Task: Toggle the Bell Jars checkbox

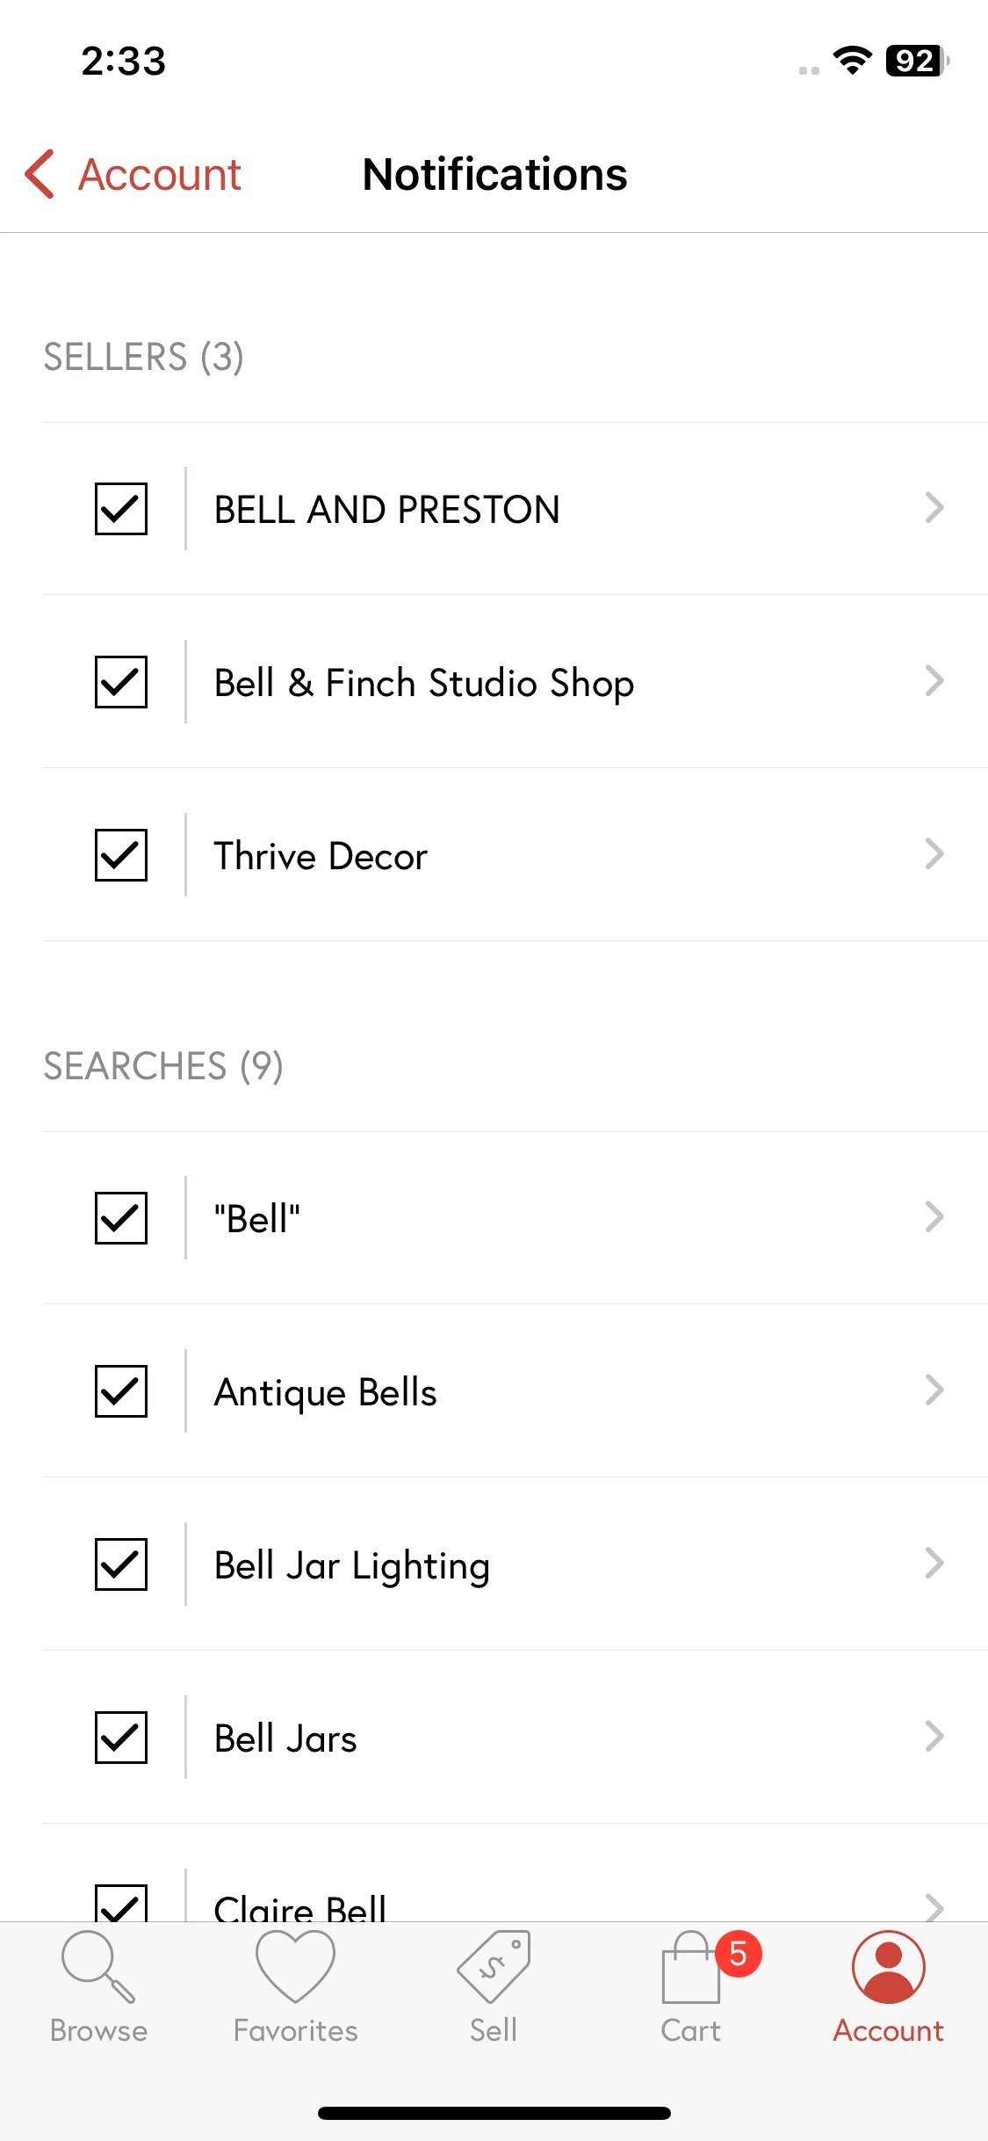Action: point(121,1737)
